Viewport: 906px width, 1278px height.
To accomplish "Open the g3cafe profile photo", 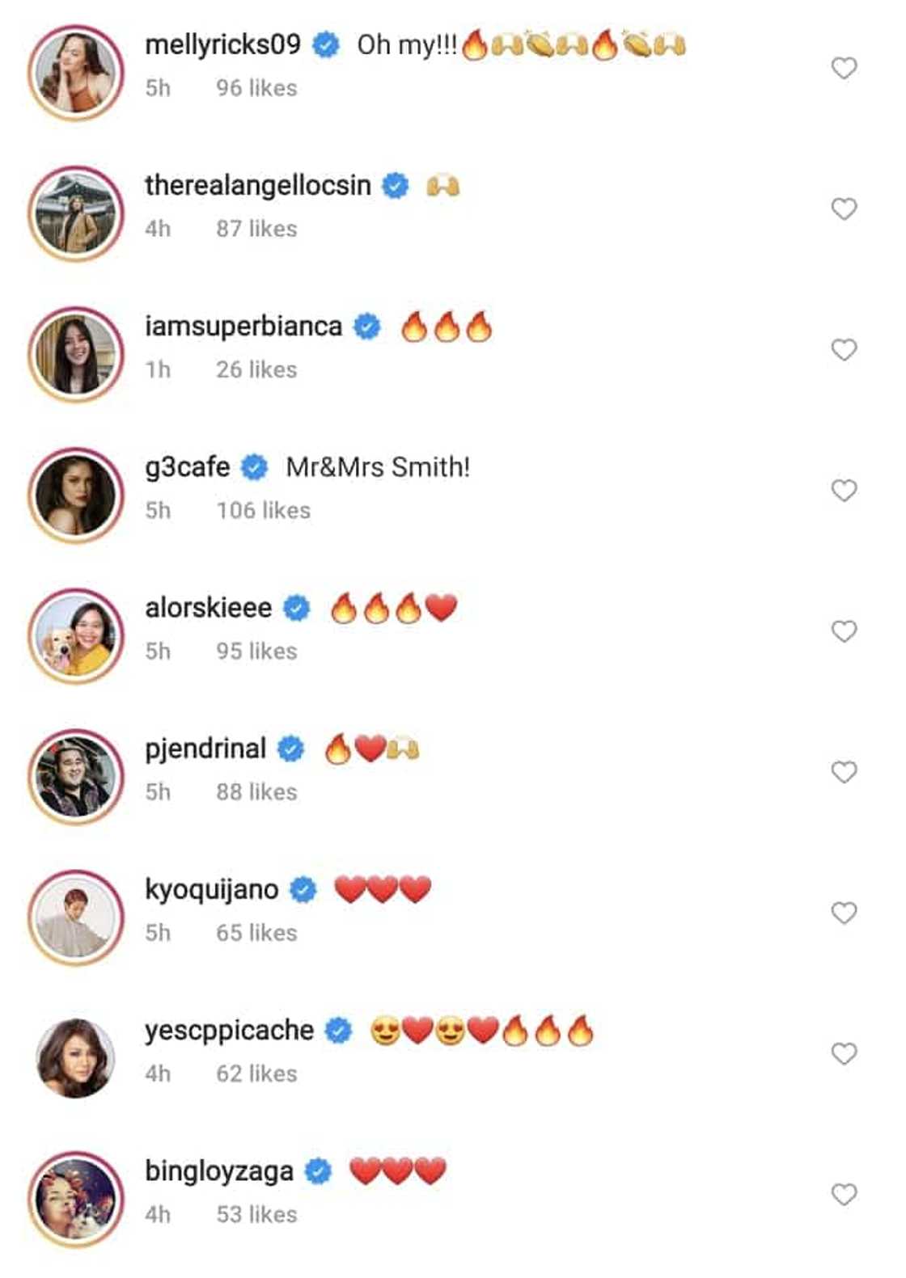I will (x=76, y=495).
